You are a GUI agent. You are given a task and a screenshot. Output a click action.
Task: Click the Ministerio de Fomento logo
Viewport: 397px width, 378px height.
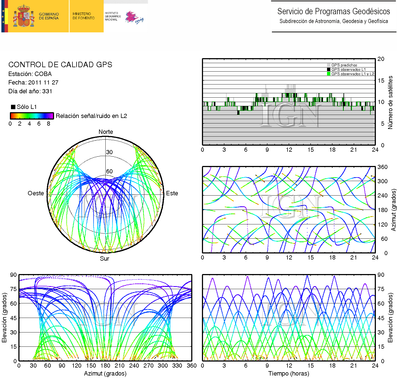(x=83, y=16)
